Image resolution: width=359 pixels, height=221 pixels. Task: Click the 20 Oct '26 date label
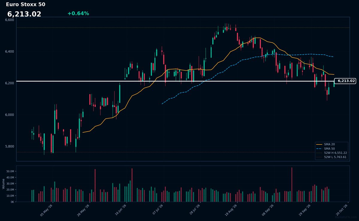tap(342, 210)
